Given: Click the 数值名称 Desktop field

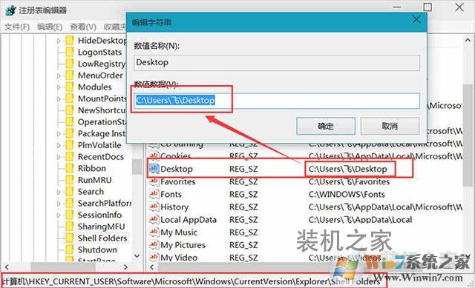Looking at the screenshot, I should pyautogui.click(x=277, y=62).
